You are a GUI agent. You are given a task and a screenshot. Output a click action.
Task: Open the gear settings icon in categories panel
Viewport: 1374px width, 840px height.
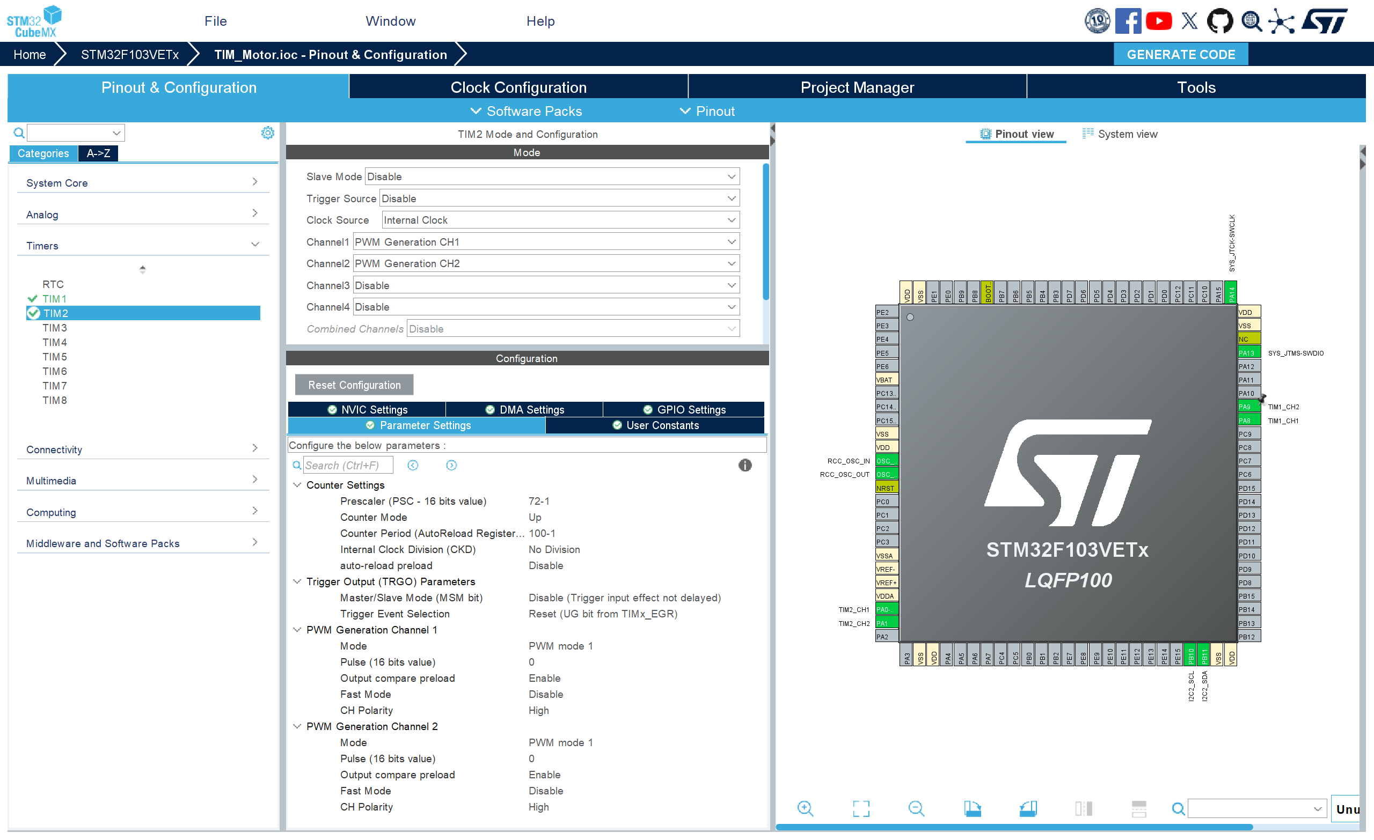pyautogui.click(x=268, y=132)
